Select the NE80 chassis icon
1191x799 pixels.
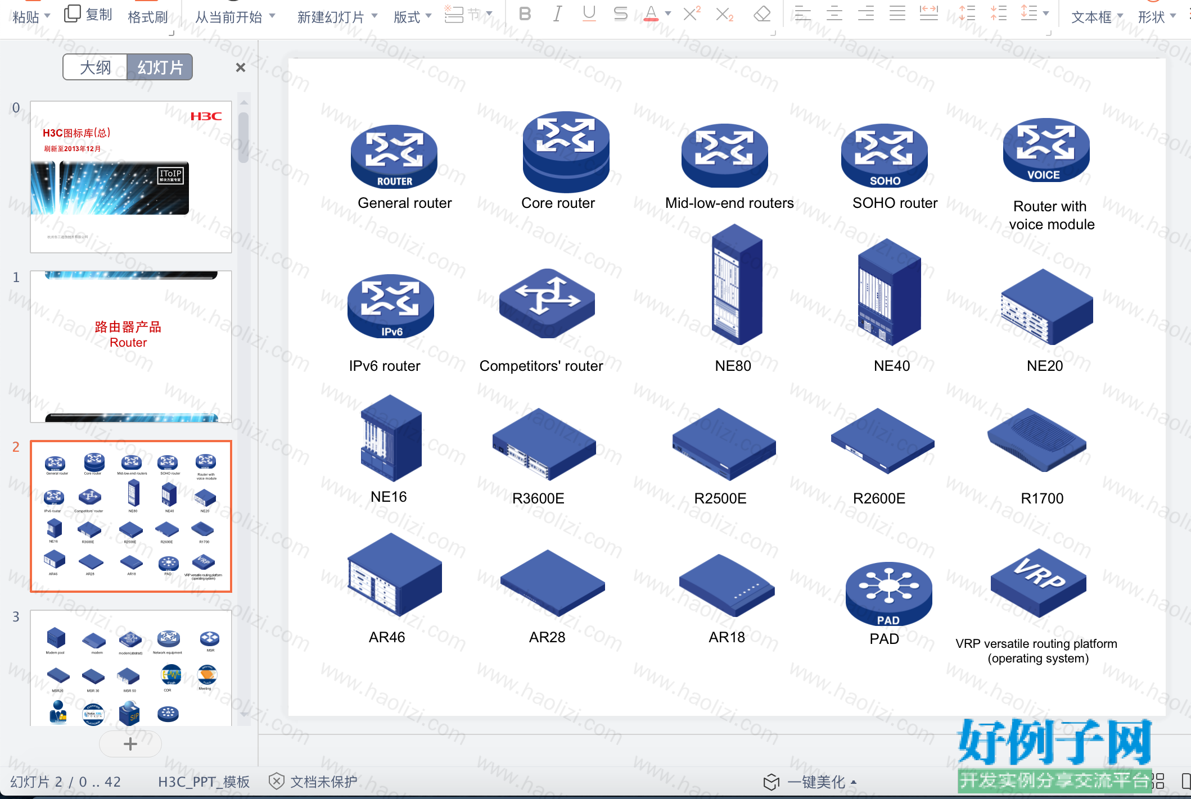point(737,284)
